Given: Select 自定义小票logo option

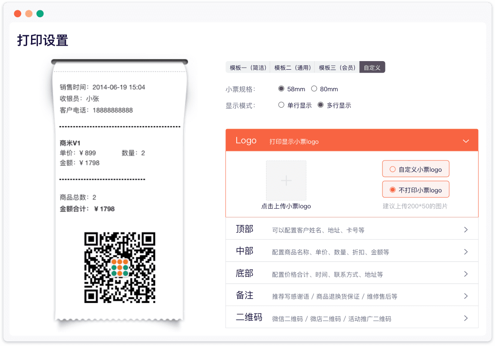Looking at the screenshot, I should click(x=393, y=169).
